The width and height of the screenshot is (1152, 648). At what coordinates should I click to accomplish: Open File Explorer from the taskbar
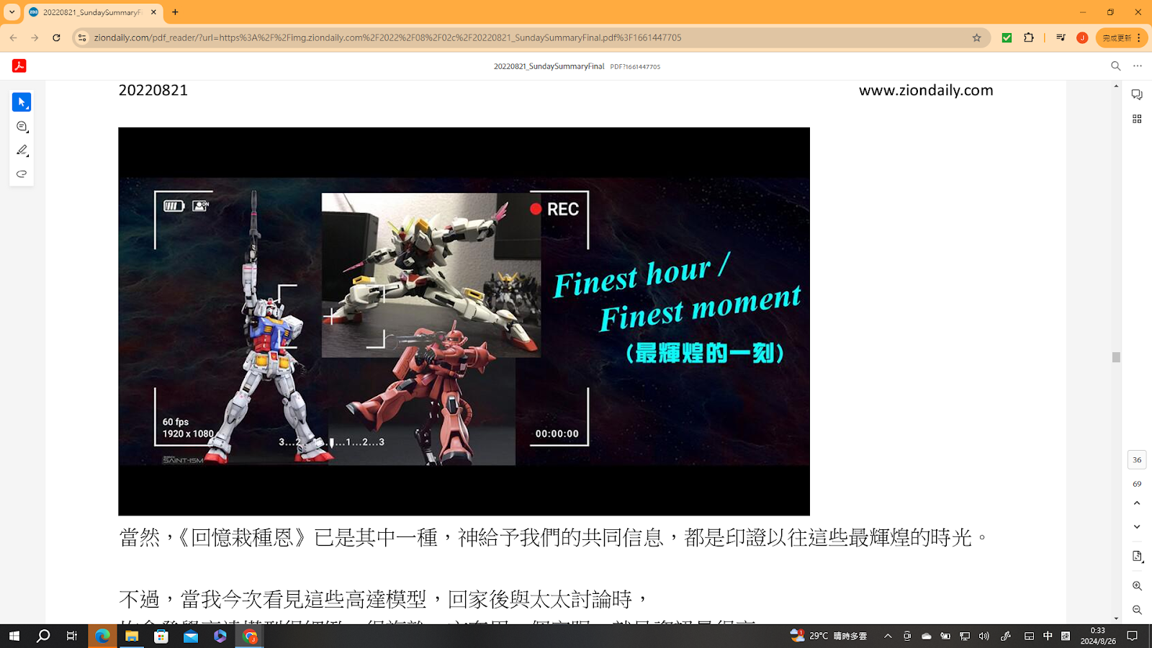132,636
